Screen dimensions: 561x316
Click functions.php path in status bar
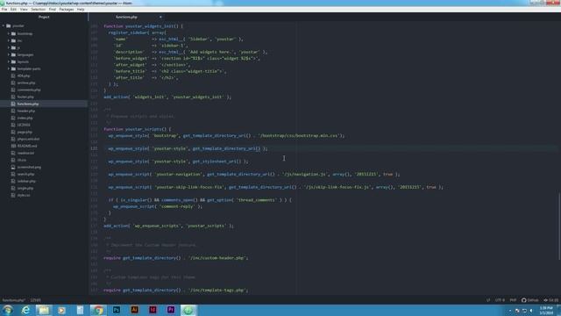coord(14,300)
